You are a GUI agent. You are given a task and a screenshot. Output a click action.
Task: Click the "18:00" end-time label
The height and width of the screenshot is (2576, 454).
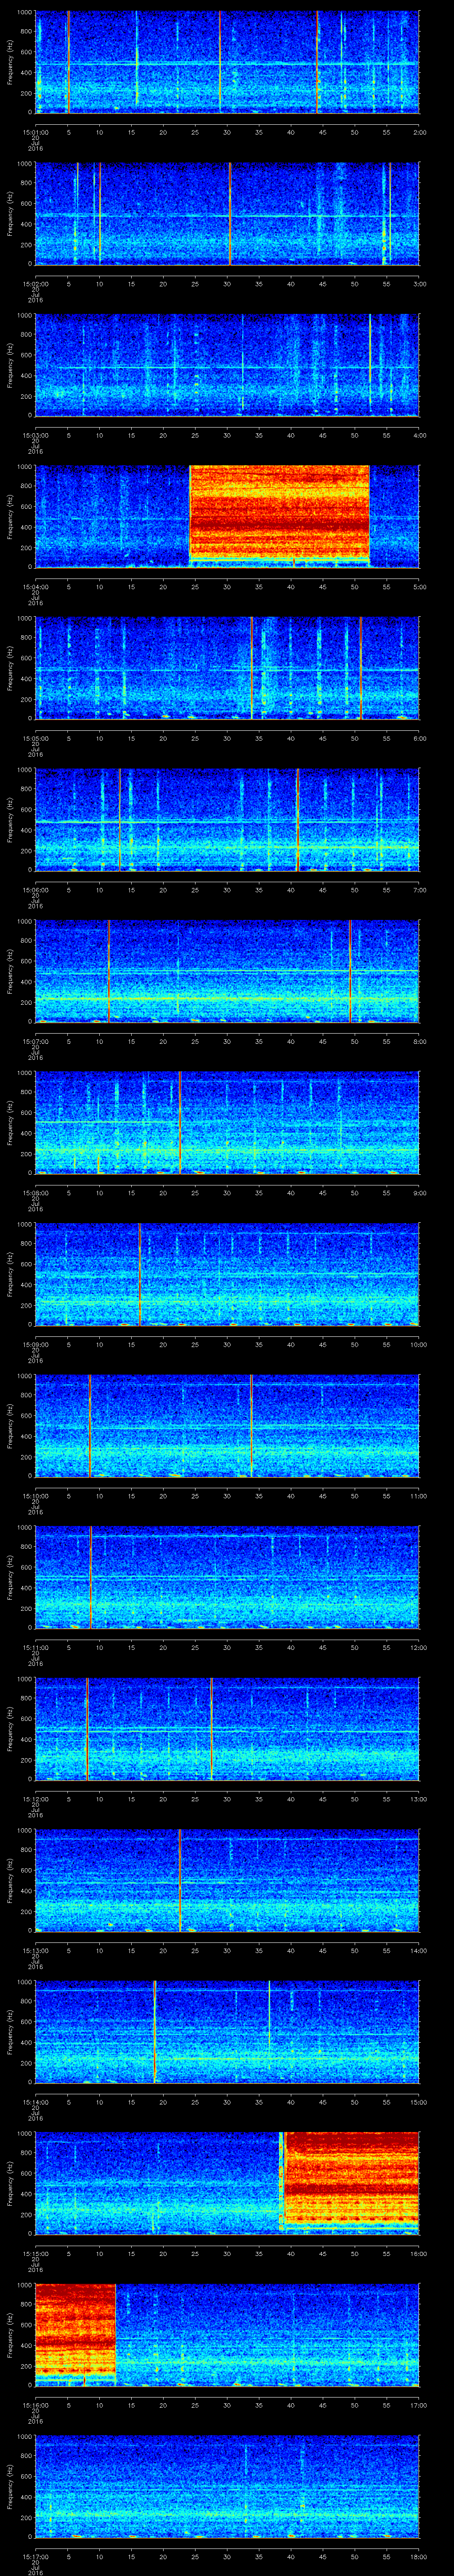coord(418,2556)
